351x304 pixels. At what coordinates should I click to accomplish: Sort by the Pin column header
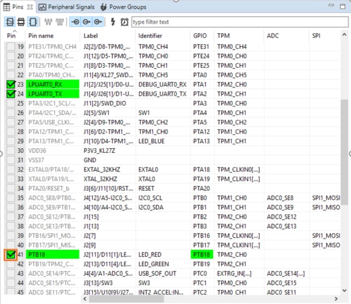click(12, 35)
